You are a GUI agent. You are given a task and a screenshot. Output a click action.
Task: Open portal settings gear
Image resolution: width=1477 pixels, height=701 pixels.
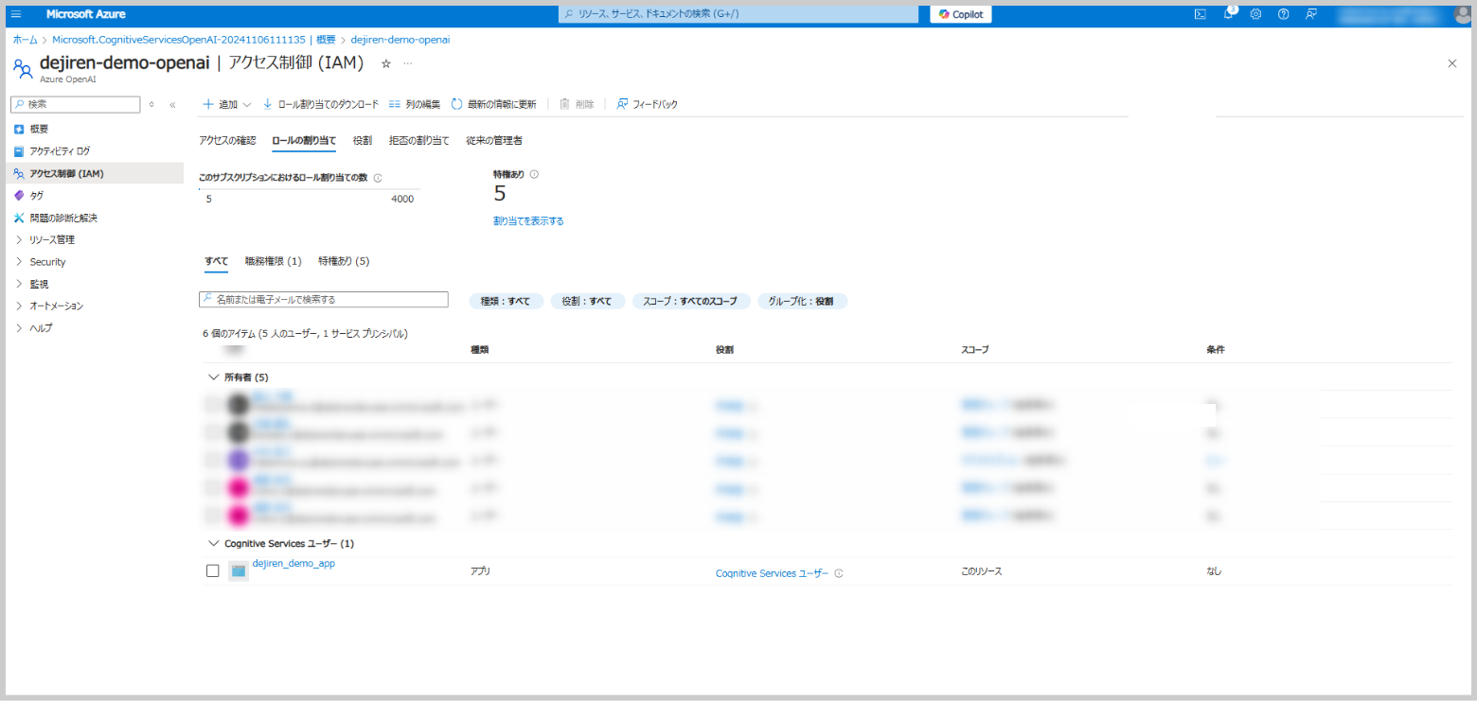click(x=1255, y=14)
